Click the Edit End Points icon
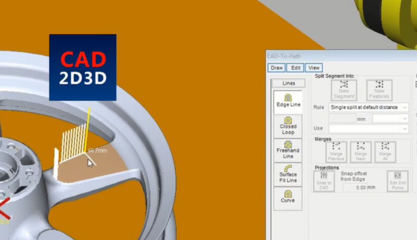417x240 pixels. (x=397, y=181)
